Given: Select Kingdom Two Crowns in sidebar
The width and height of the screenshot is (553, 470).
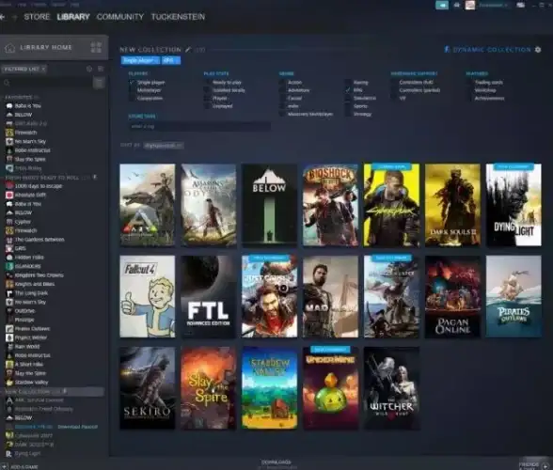Looking at the screenshot, I should pos(39,275).
